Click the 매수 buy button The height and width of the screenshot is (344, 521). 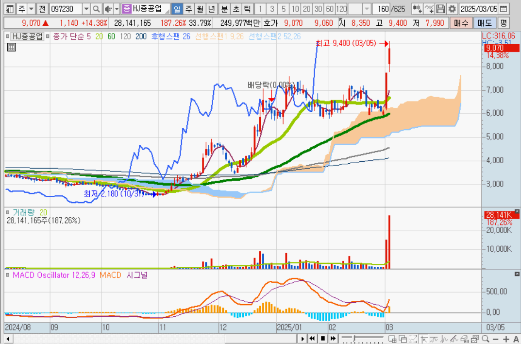461,23
